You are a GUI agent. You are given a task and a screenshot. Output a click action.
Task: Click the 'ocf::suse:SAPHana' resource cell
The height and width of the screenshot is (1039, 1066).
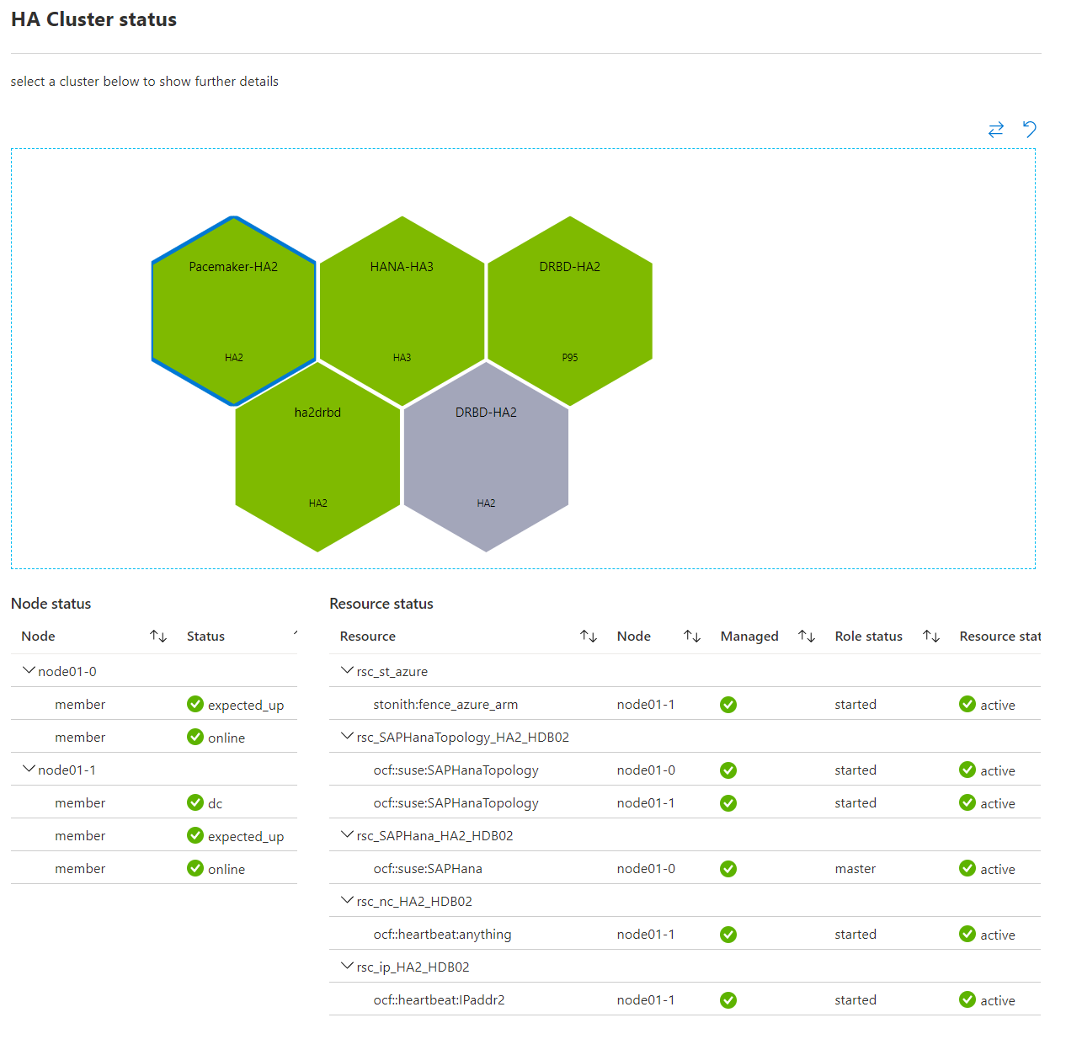pos(428,869)
